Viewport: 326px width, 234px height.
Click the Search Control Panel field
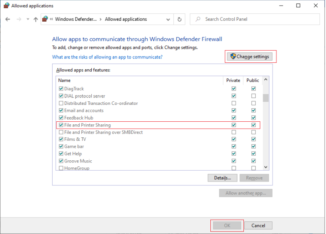pyautogui.click(x=255, y=19)
